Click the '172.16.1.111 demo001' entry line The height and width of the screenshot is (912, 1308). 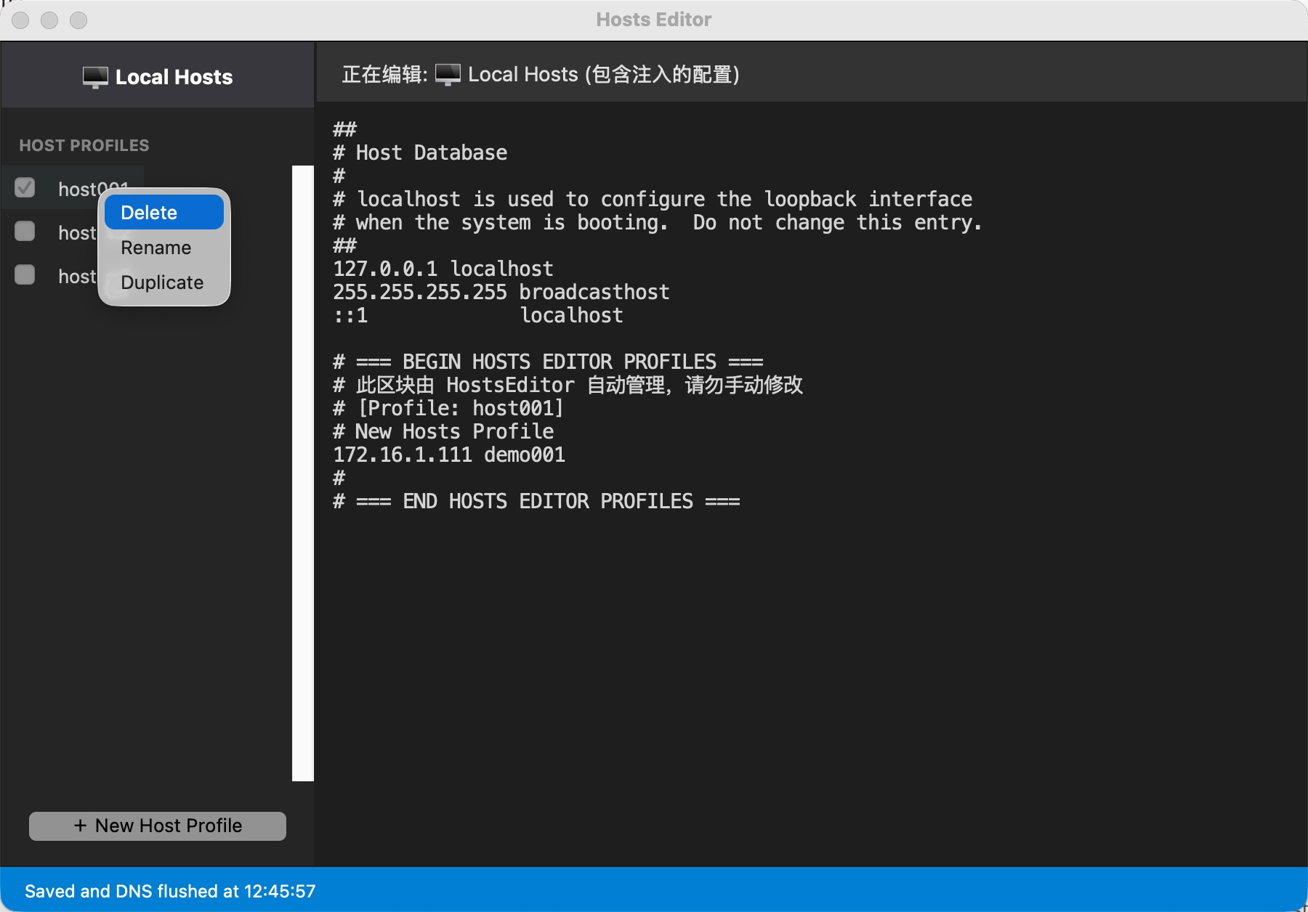449,455
